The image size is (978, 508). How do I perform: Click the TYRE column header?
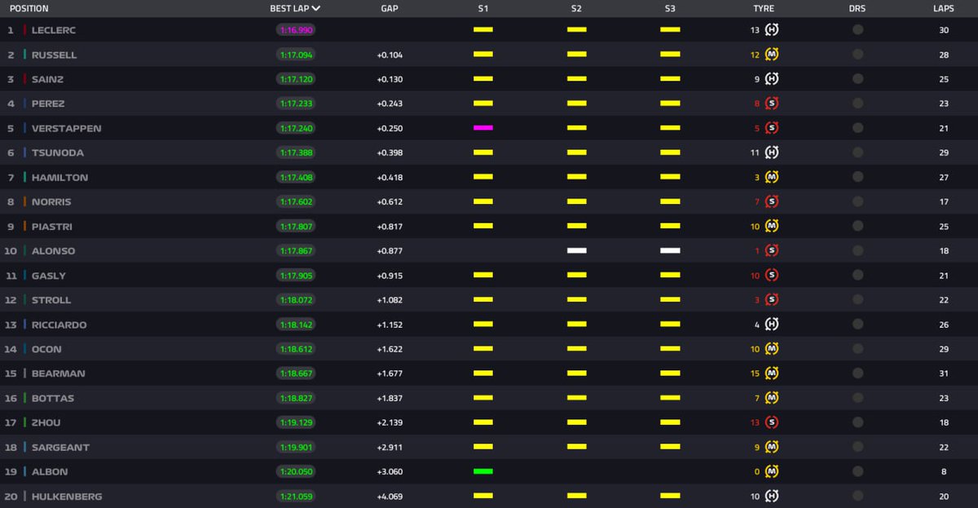point(764,9)
